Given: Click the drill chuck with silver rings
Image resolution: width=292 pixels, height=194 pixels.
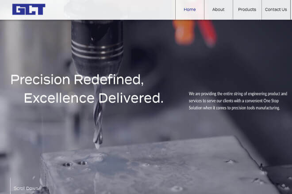Looking at the screenshot, I should click(x=97, y=47).
